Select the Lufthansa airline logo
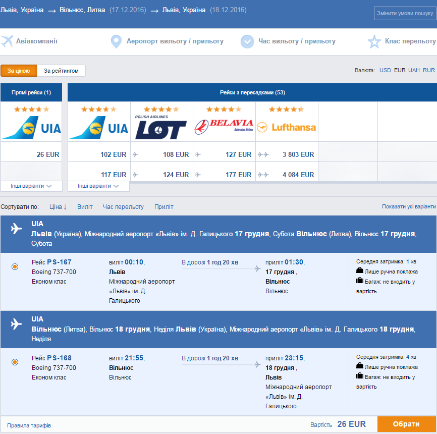 [x=286, y=127]
